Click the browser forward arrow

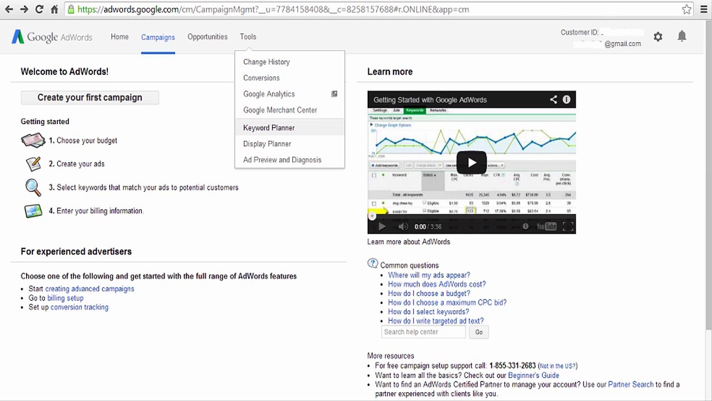[24, 9]
